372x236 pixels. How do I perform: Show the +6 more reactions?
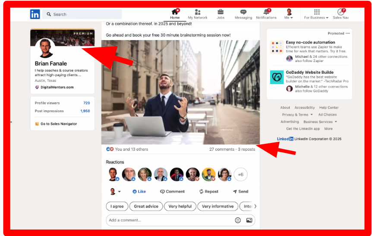[240, 174]
